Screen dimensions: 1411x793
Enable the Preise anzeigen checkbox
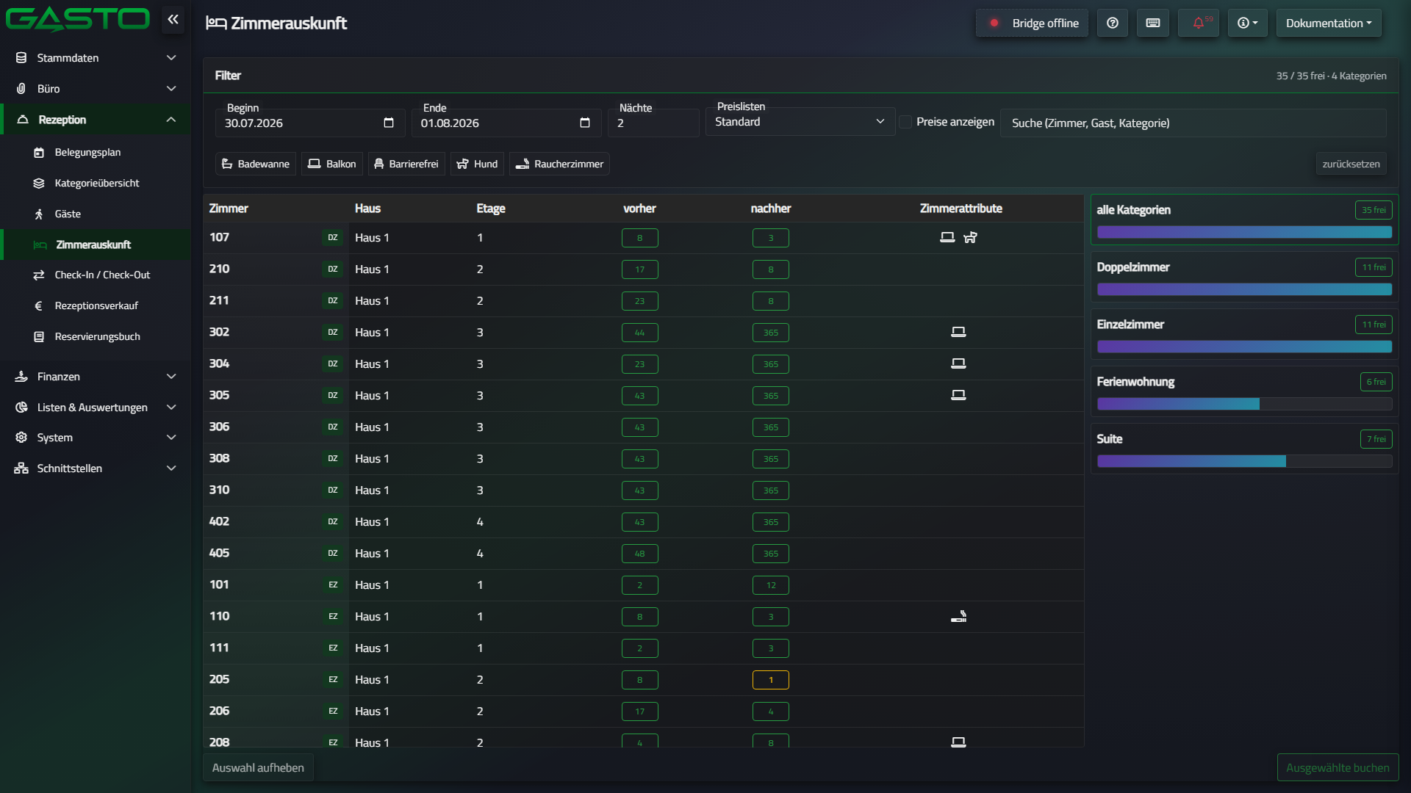coord(905,122)
